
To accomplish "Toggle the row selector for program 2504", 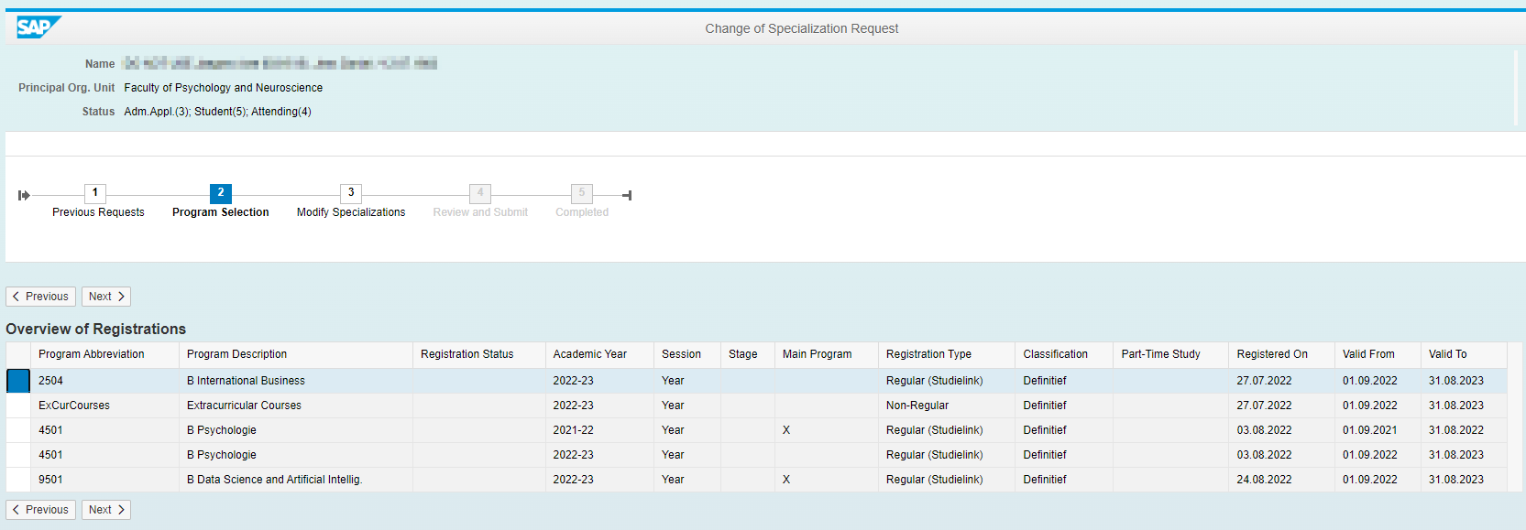I will 18,381.
